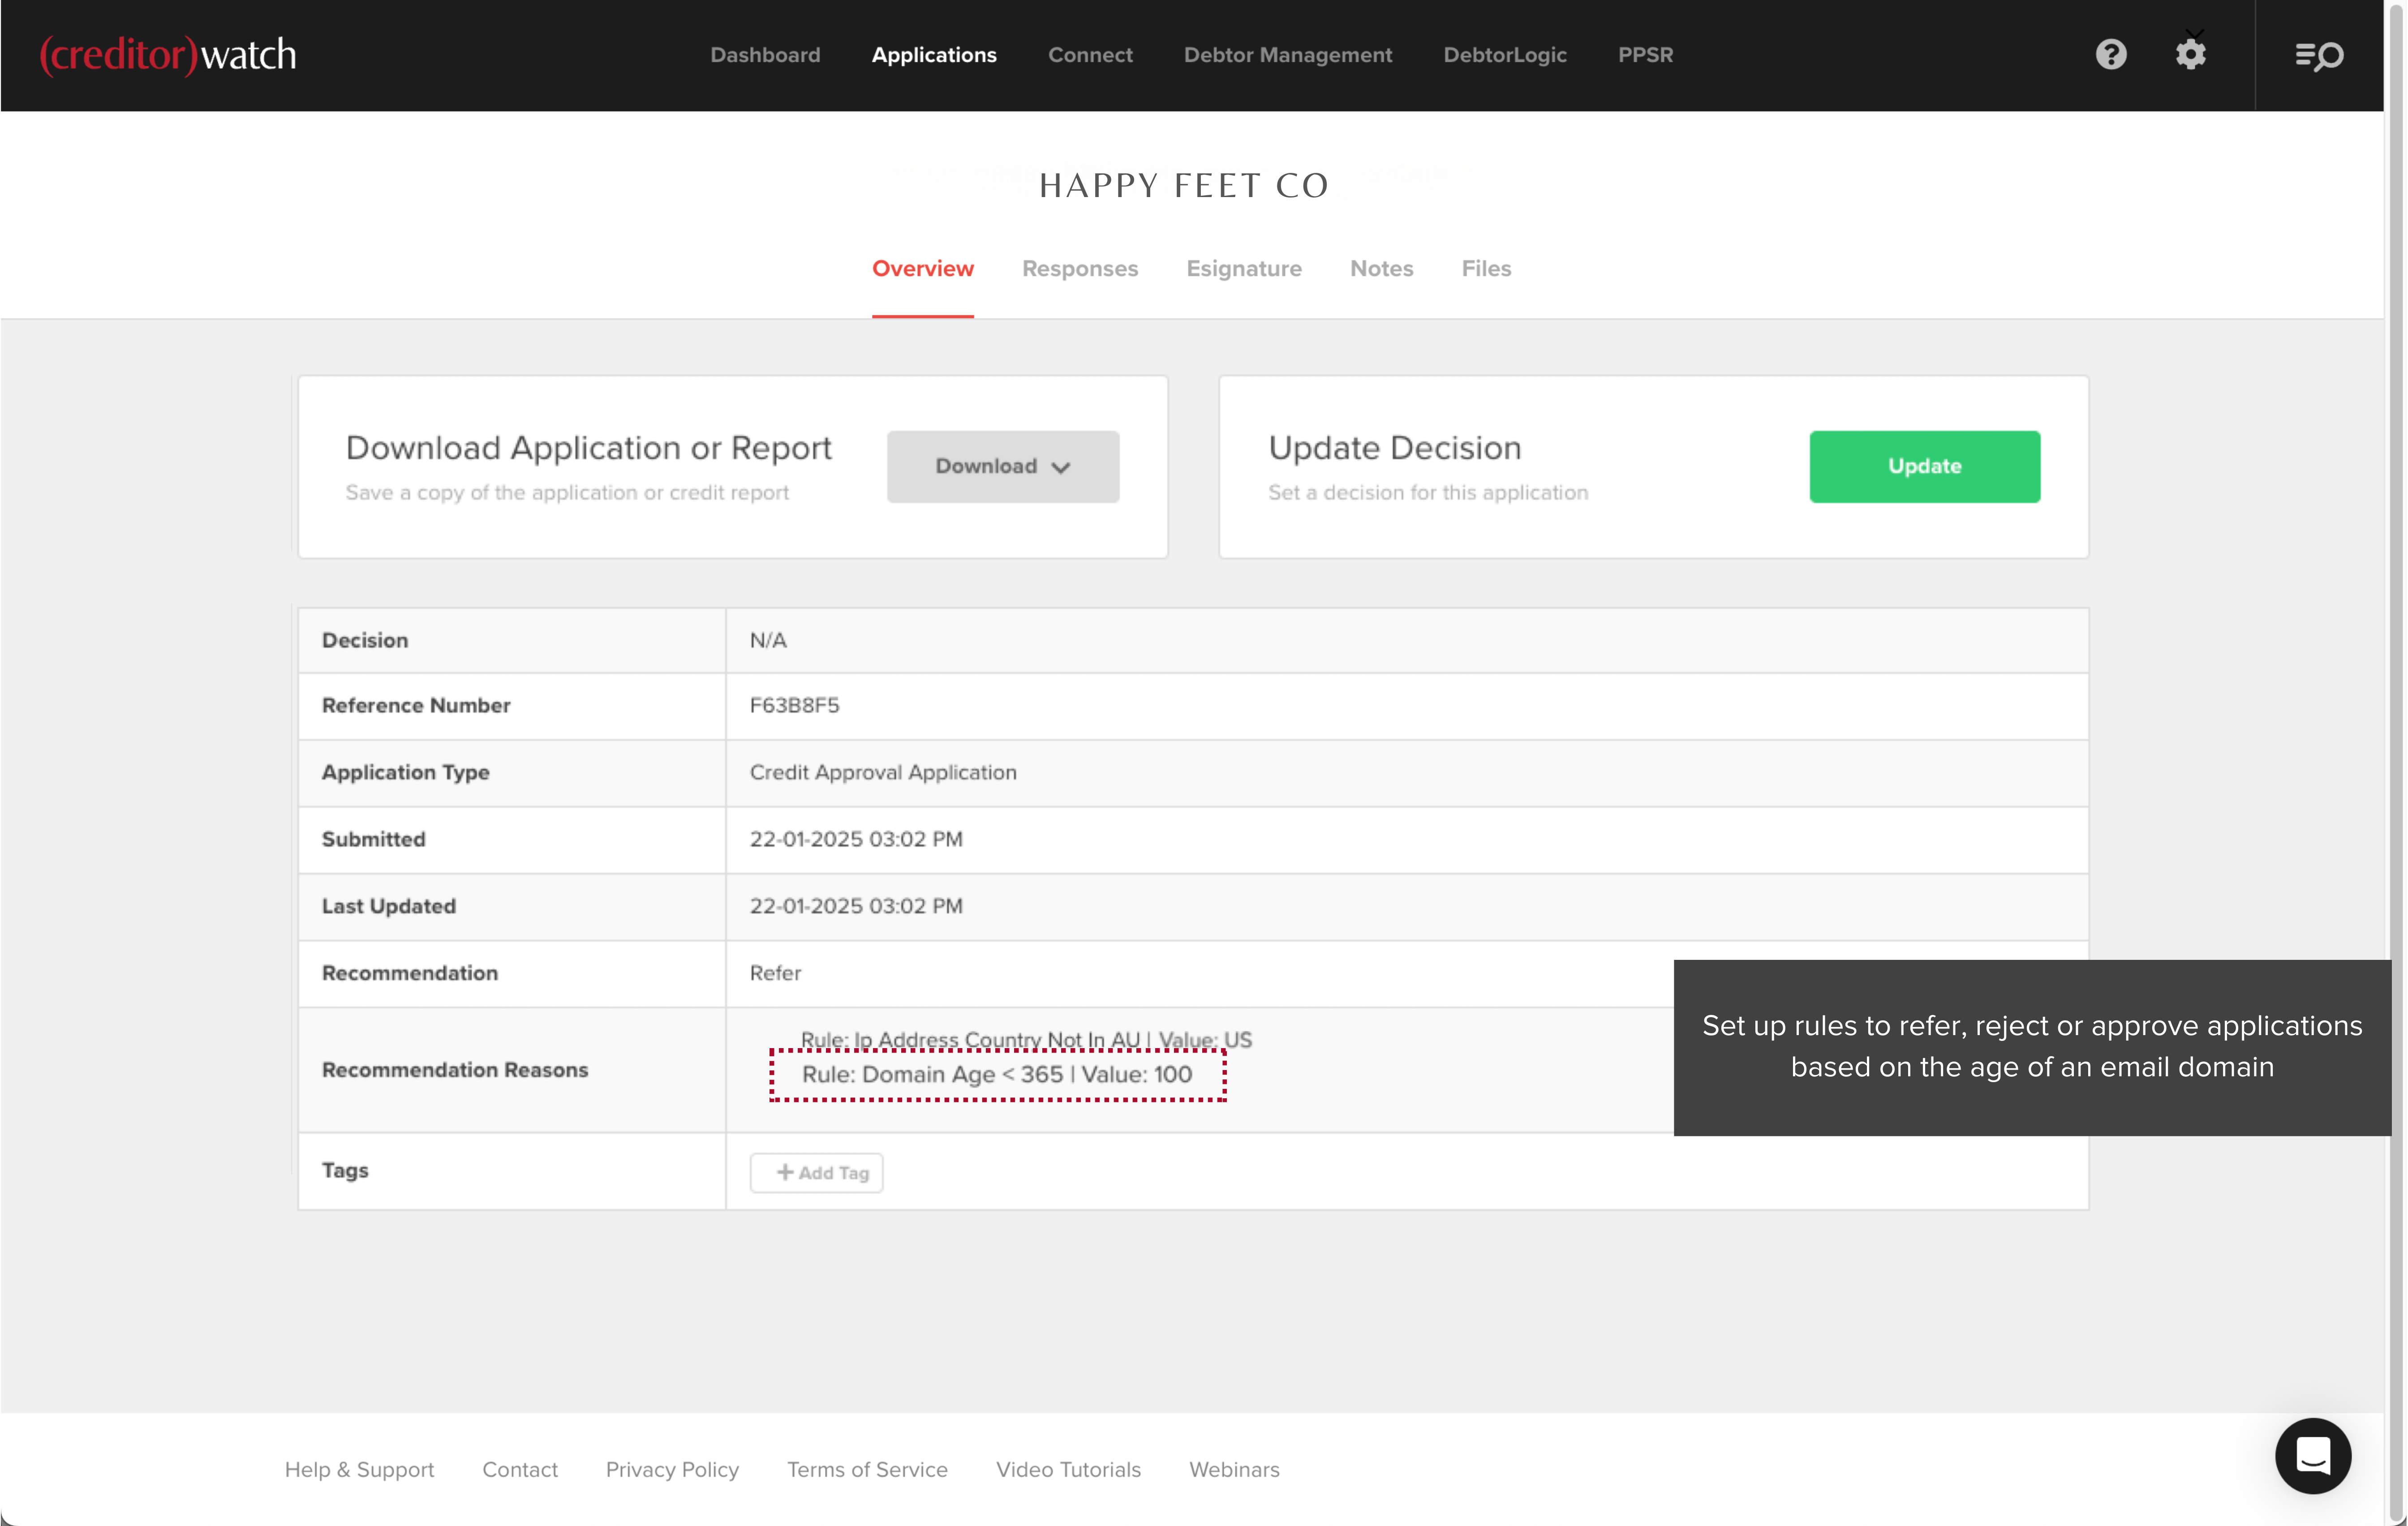Click the Last Updated row's date value
Viewport: 2408px width, 1526px height.
(856, 906)
